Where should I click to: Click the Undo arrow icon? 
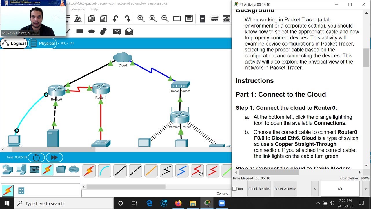pyautogui.click(x=115, y=19)
